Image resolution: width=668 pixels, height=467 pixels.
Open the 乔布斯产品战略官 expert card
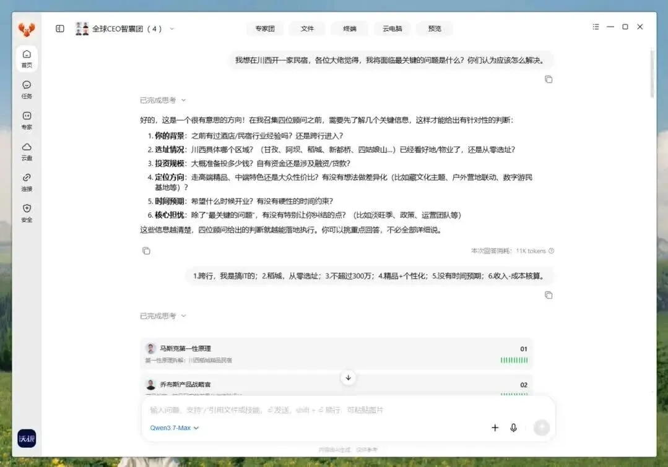pyautogui.click(x=337, y=385)
